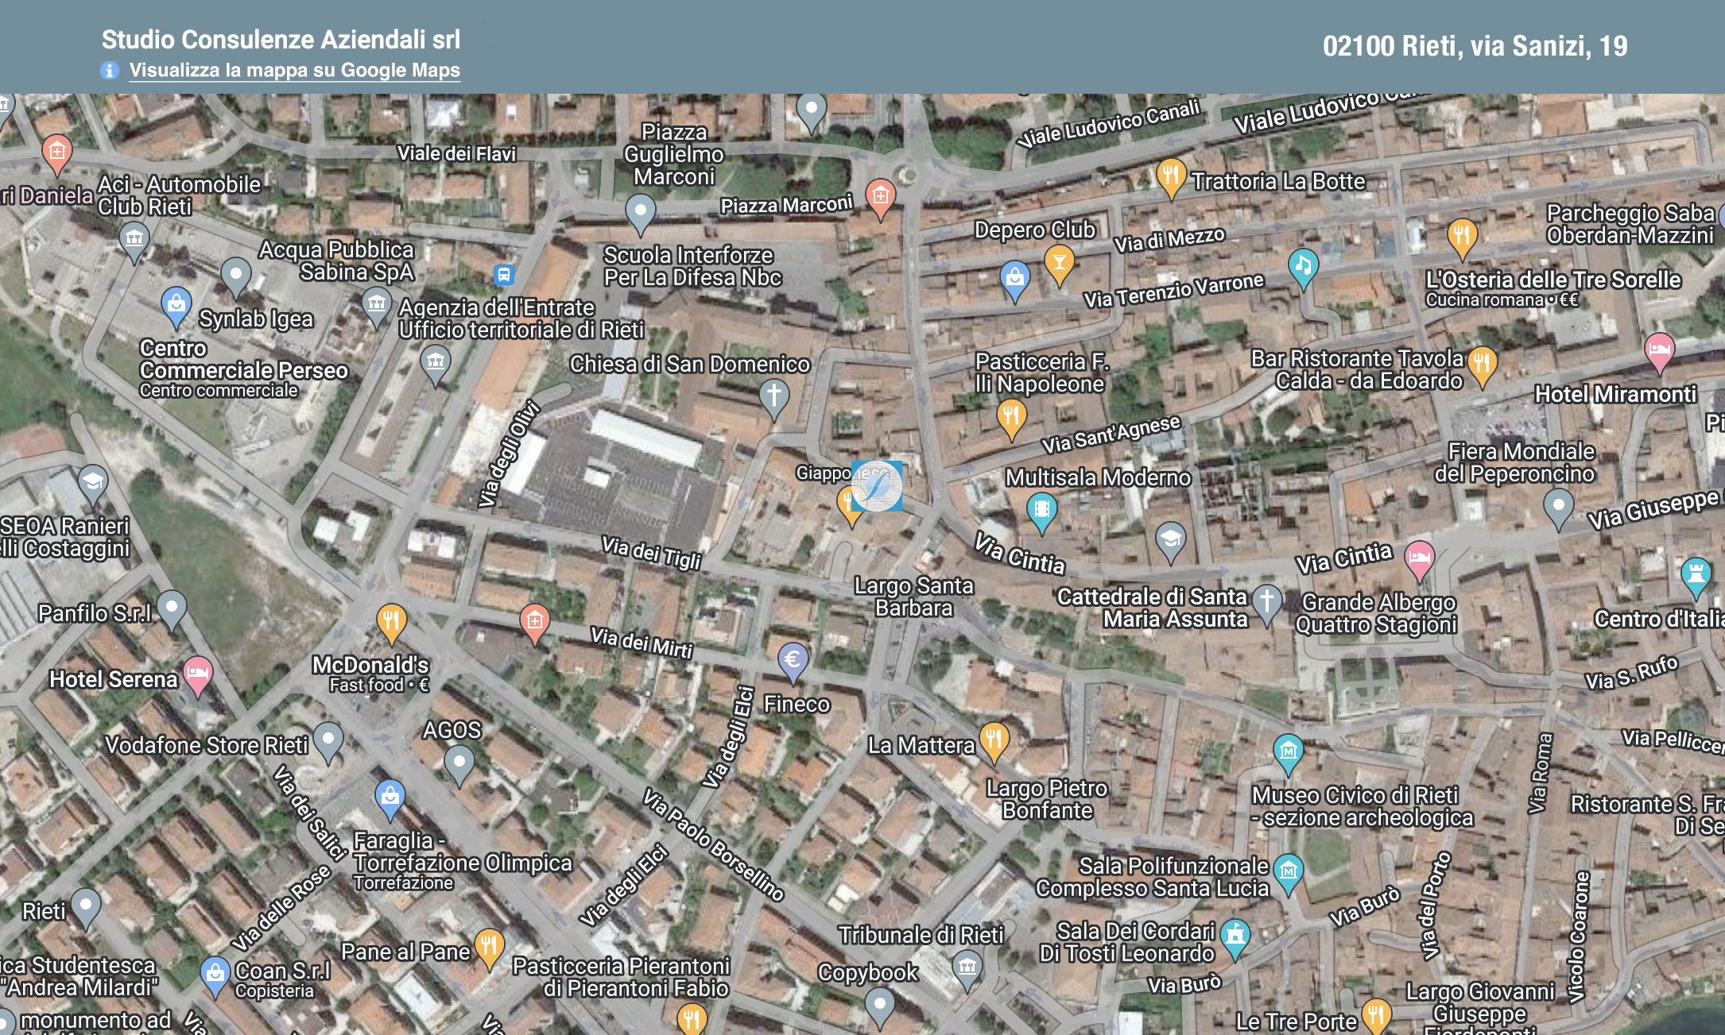This screenshot has width=1725, height=1035.
Task: Click the Studio Consulenze Aziendali location marker
Action: click(x=877, y=485)
